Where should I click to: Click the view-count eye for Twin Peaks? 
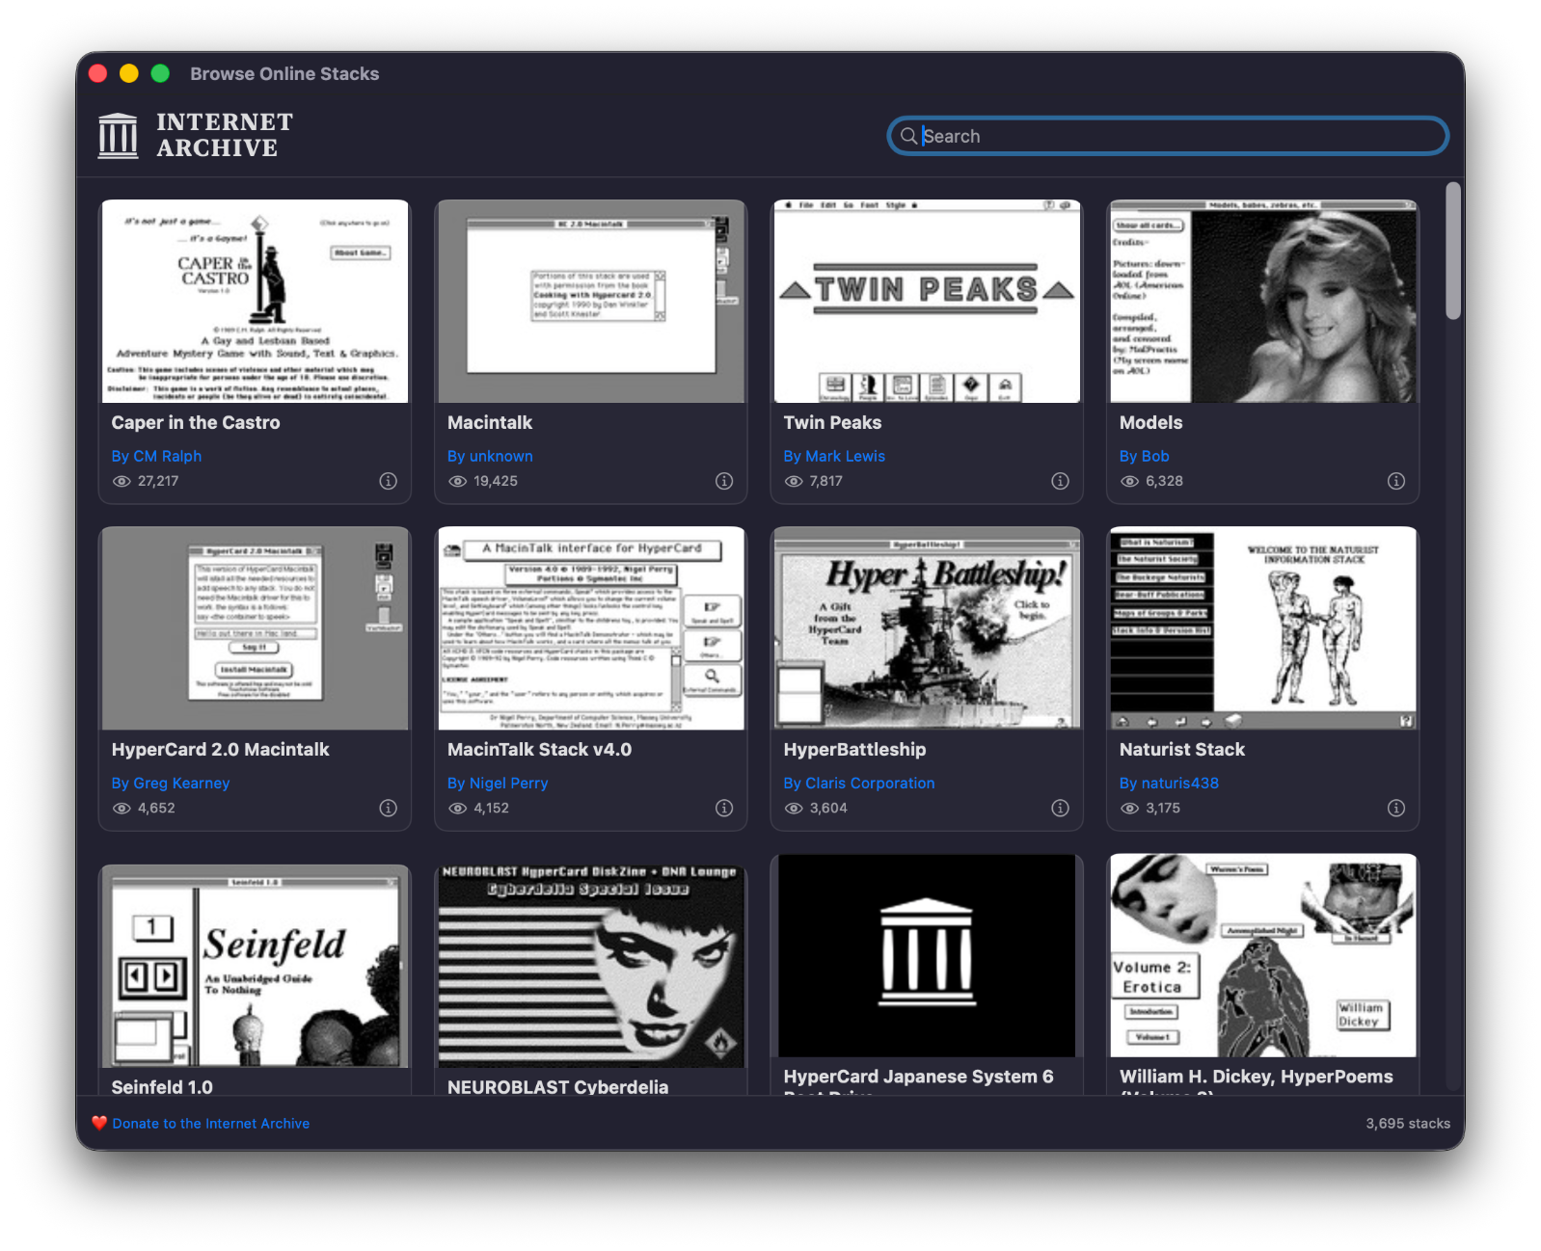click(x=794, y=481)
